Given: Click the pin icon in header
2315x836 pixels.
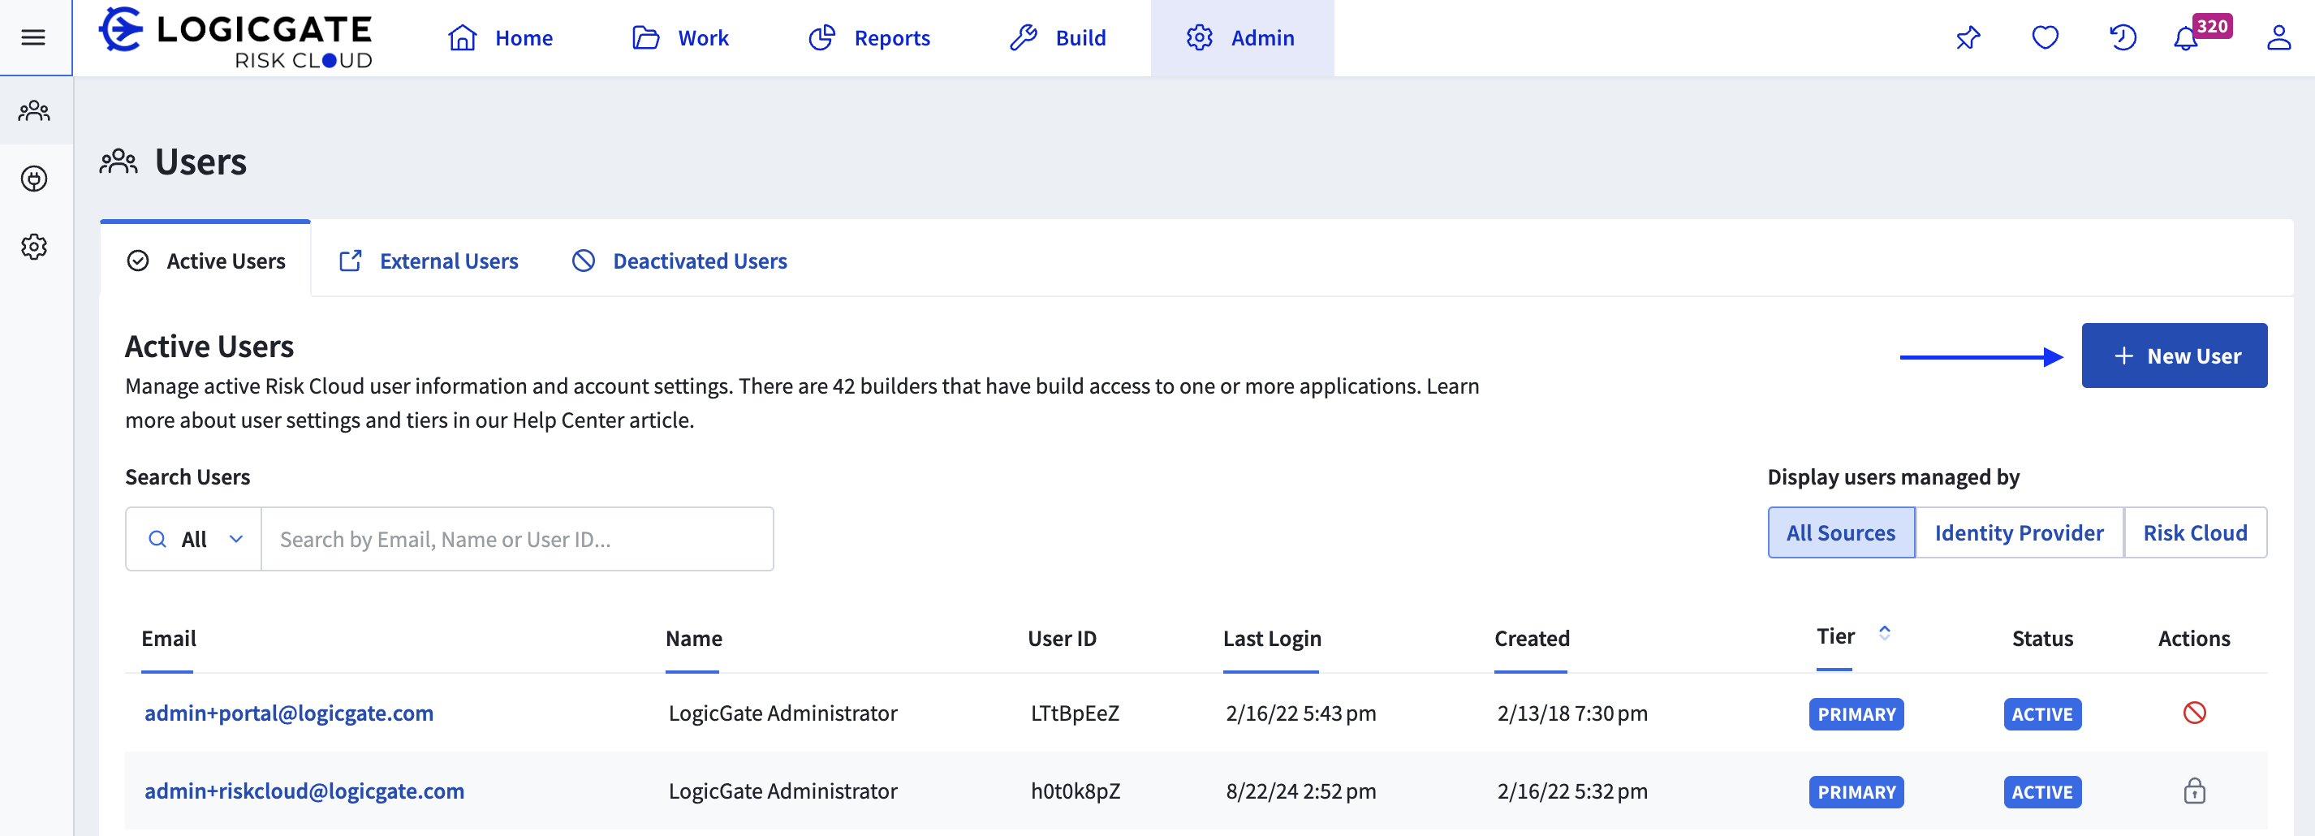Looking at the screenshot, I should coord(1968,38).
